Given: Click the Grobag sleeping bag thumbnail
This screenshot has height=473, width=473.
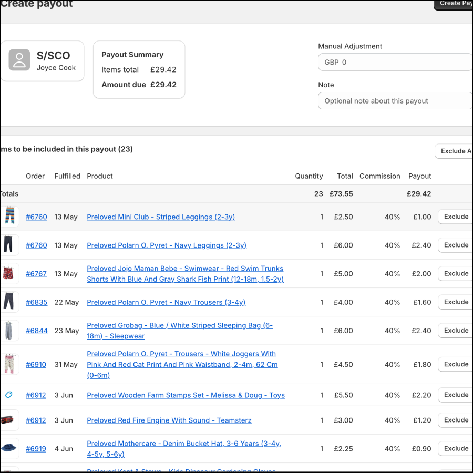Looking at the screenshot, I should [9, 331].
